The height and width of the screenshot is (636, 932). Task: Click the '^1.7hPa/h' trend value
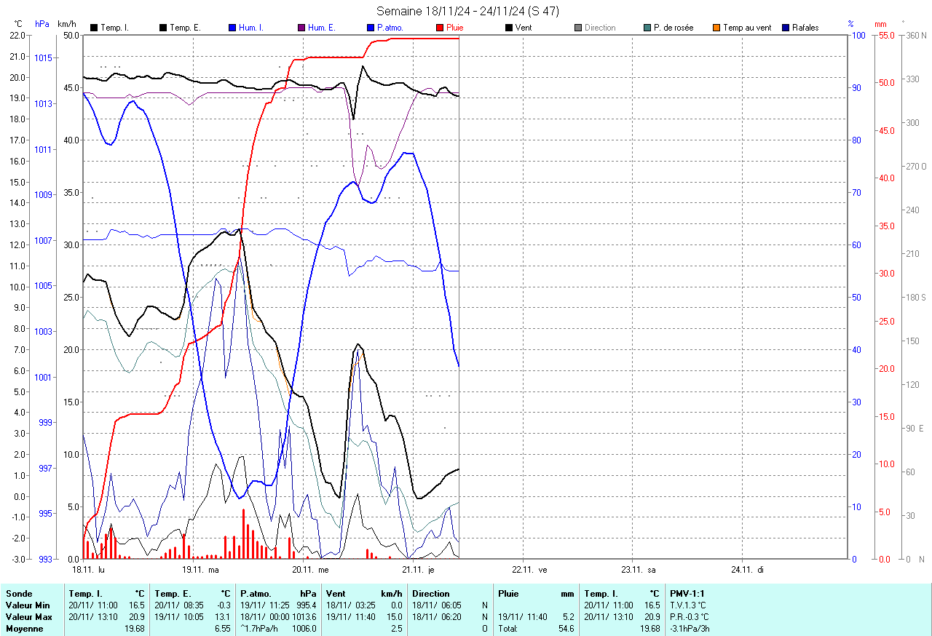(x=260, y=629)
